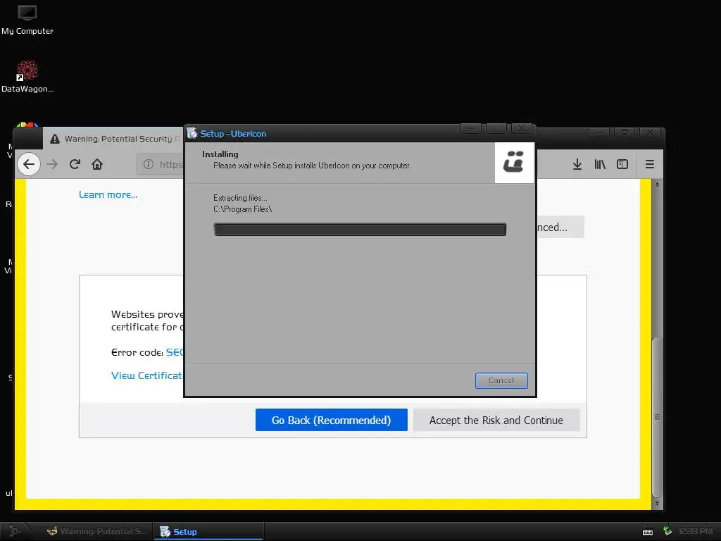The width and height of the screenshot is (721, 541).
Task: Click the keyboard icon in system tray
Action: click(x=648, y=532)
